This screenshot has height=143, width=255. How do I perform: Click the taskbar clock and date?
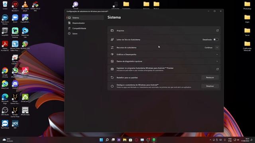pos(245,140)
